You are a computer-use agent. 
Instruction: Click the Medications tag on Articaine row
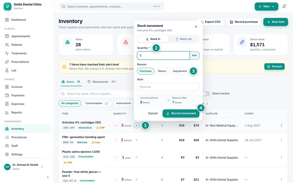(x=85, y=128)
